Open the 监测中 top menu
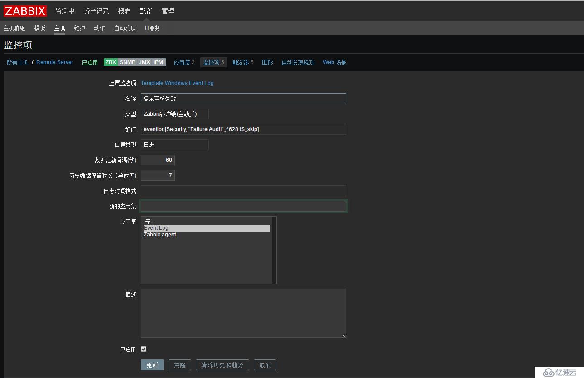 pyautogui.click(x=65, y=11)
